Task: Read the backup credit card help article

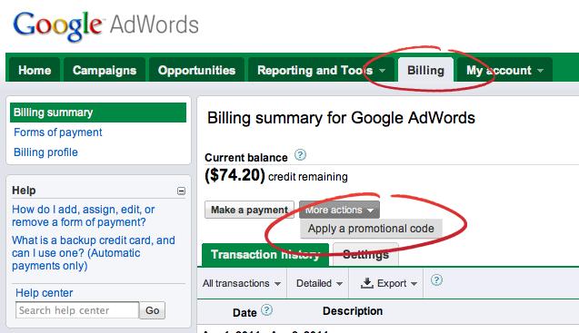Action: click(x=94, y=253)
